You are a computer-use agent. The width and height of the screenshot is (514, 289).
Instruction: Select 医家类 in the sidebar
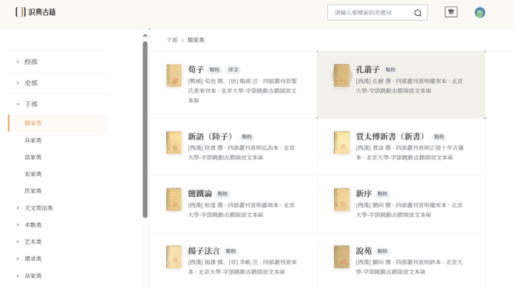33,191
